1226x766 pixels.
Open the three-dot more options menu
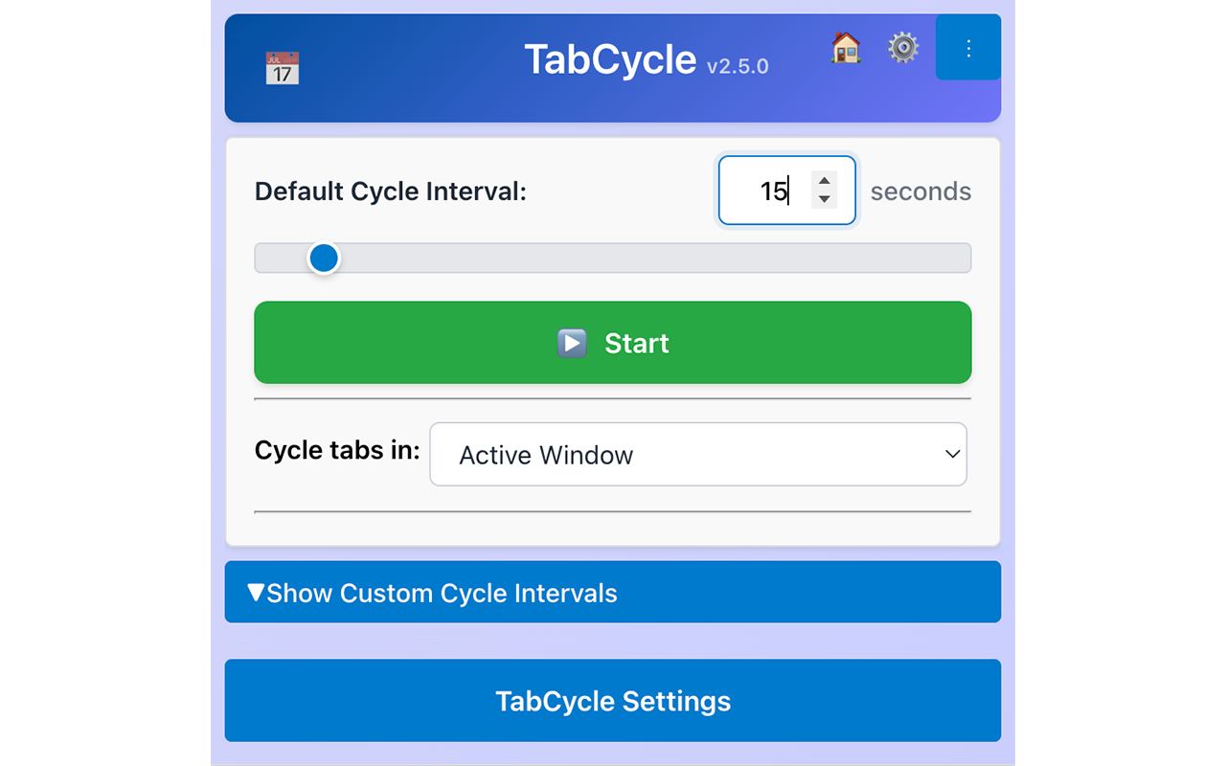[968, 48]
